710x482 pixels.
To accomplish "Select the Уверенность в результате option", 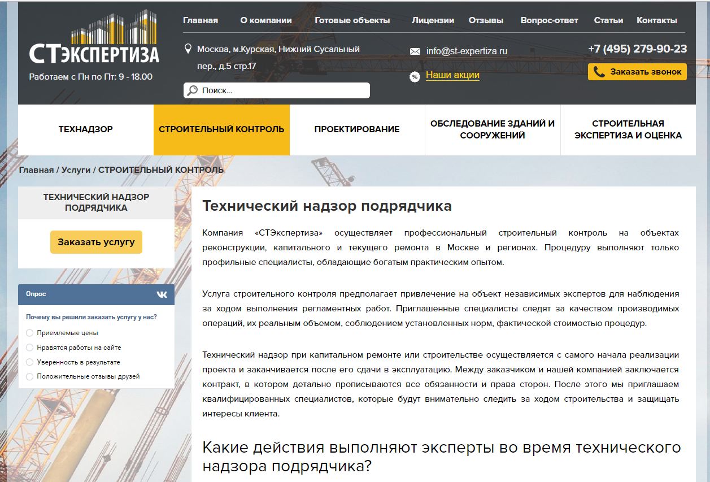I will (30, 362).
